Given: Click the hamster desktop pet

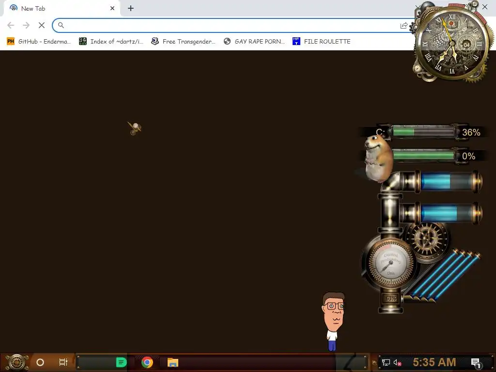Looking at the screenshot, I should 378,158.
